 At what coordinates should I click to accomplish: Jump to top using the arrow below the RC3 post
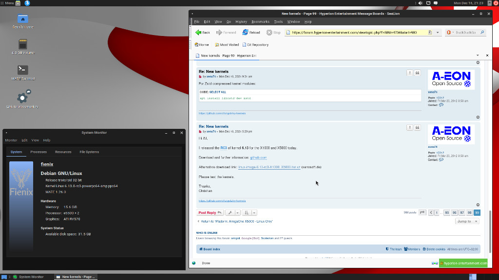point(478,205)
